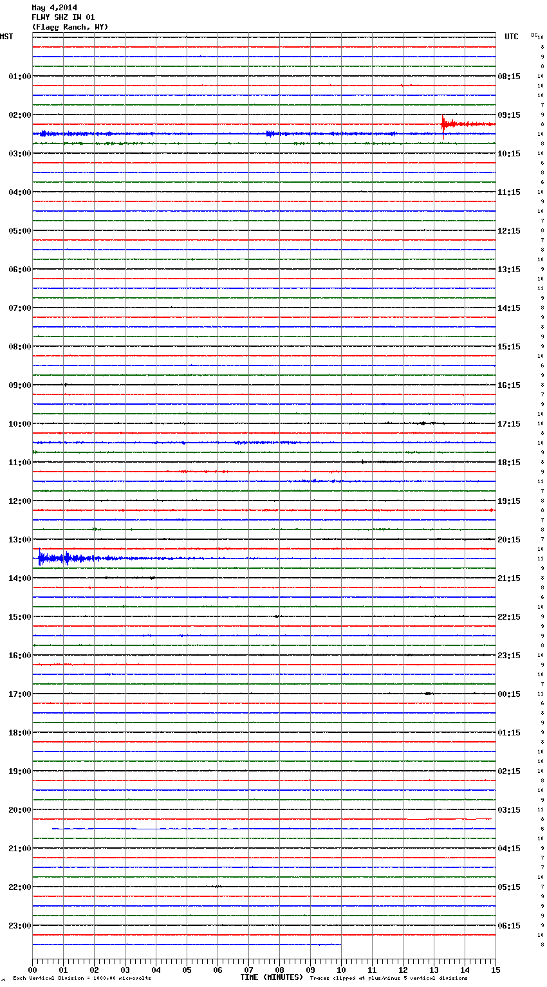Click the bottom axis minute label '13'
This screenshot has height=987, width=547.
tap(434, 970)
